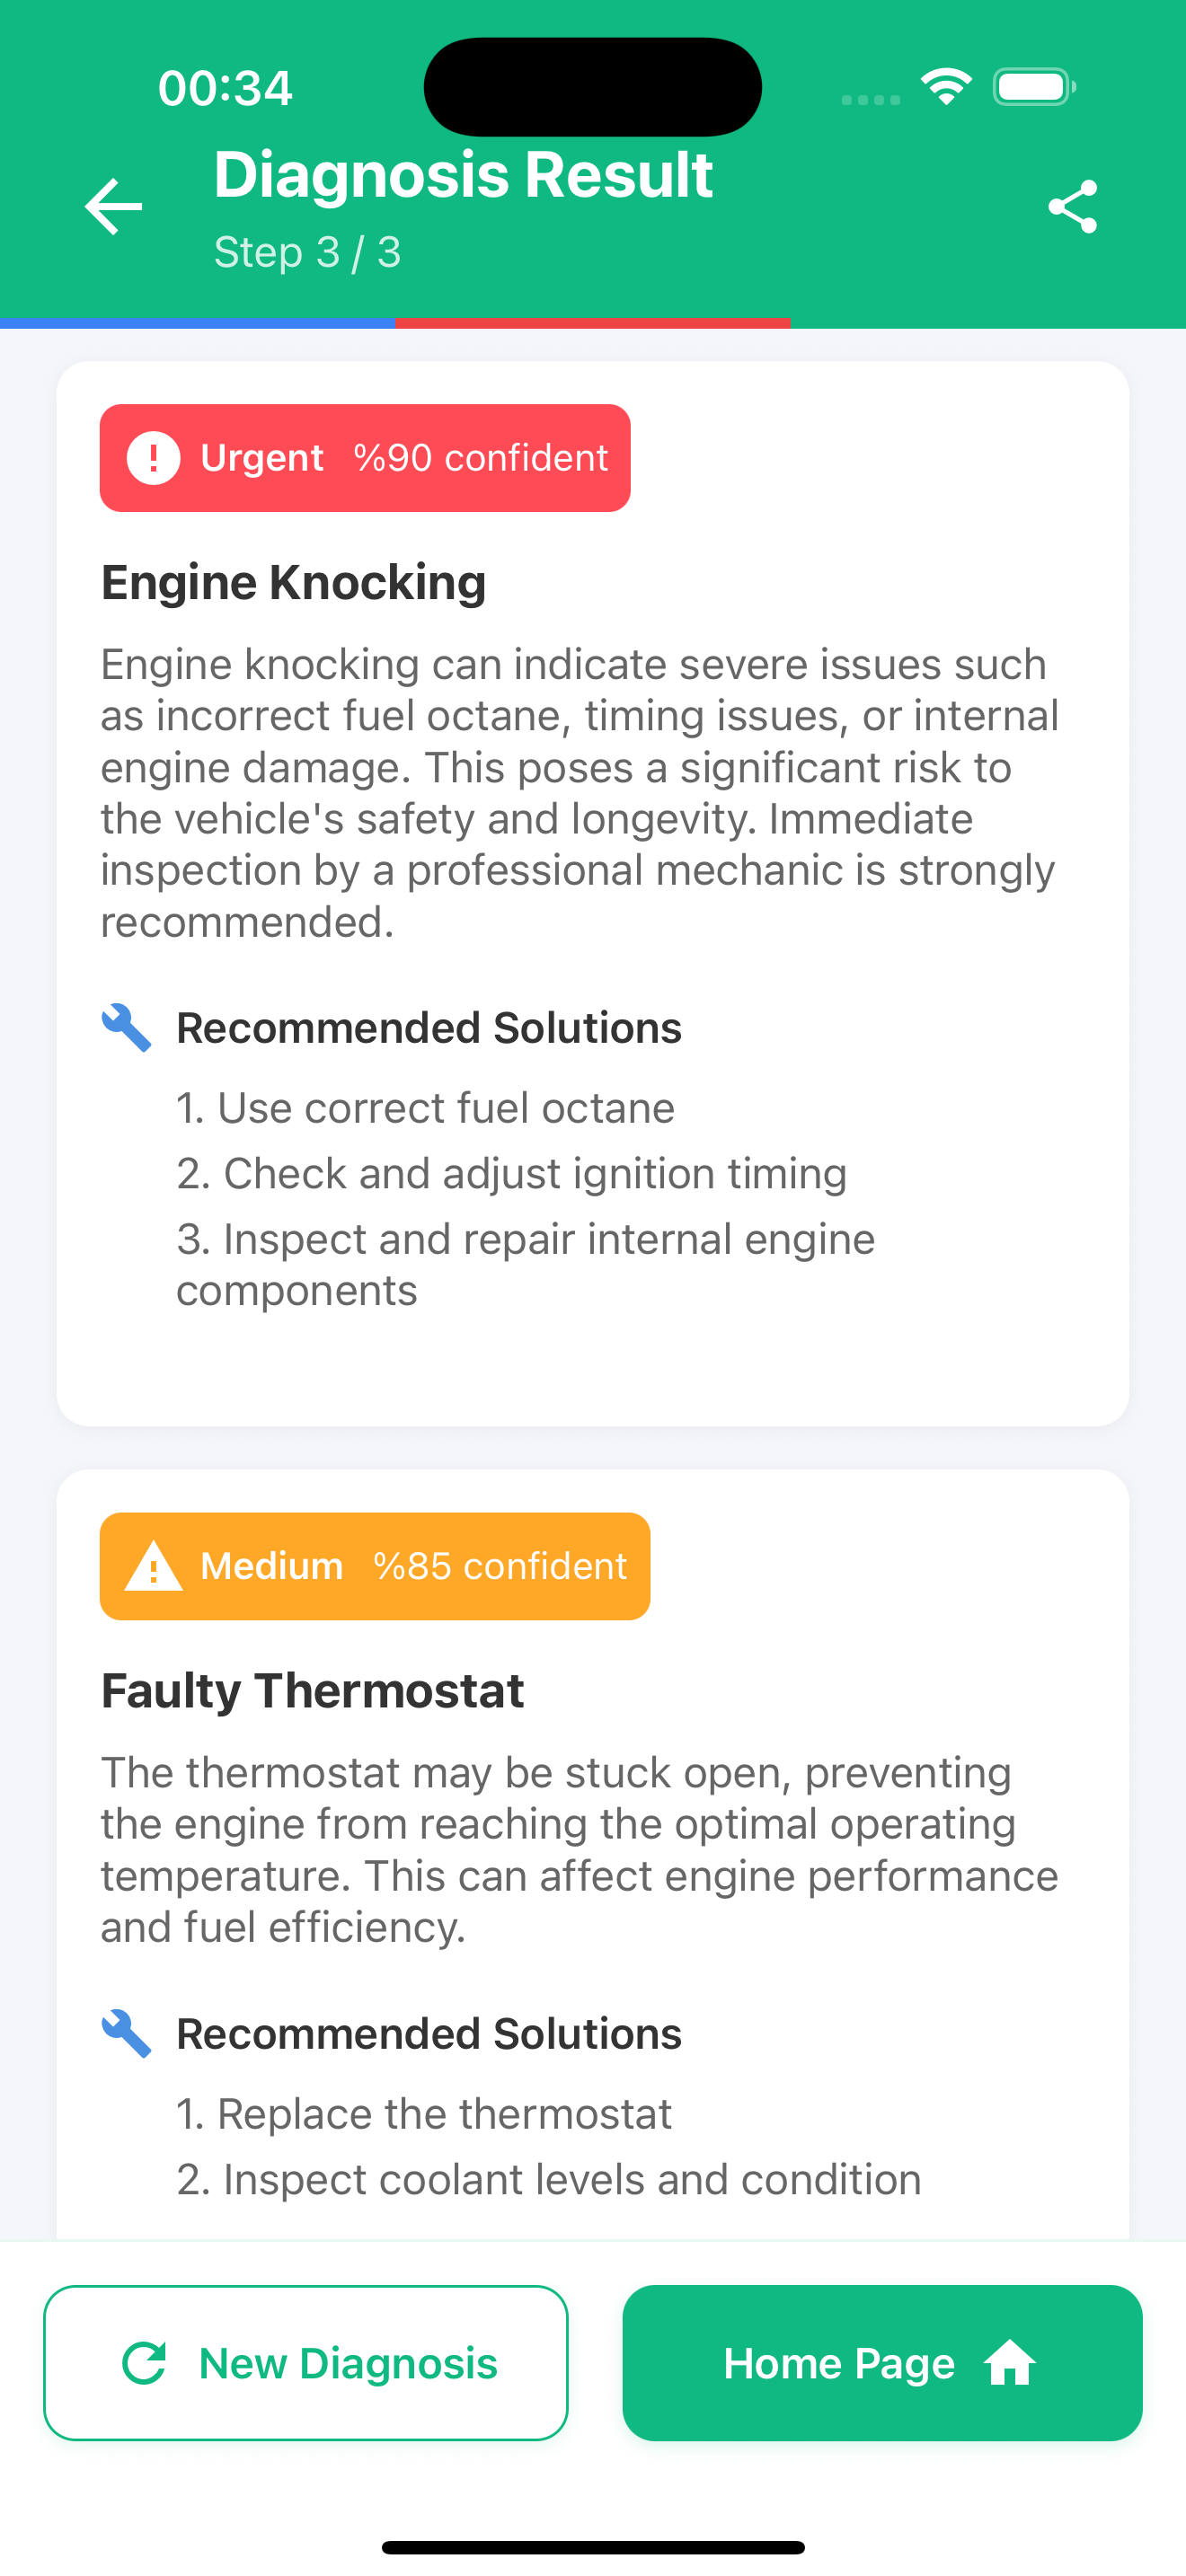The image size is (1186, 2576).
Task: Select the Engine Knocking title
Action: pyautogui.click(x=294, y=582)
